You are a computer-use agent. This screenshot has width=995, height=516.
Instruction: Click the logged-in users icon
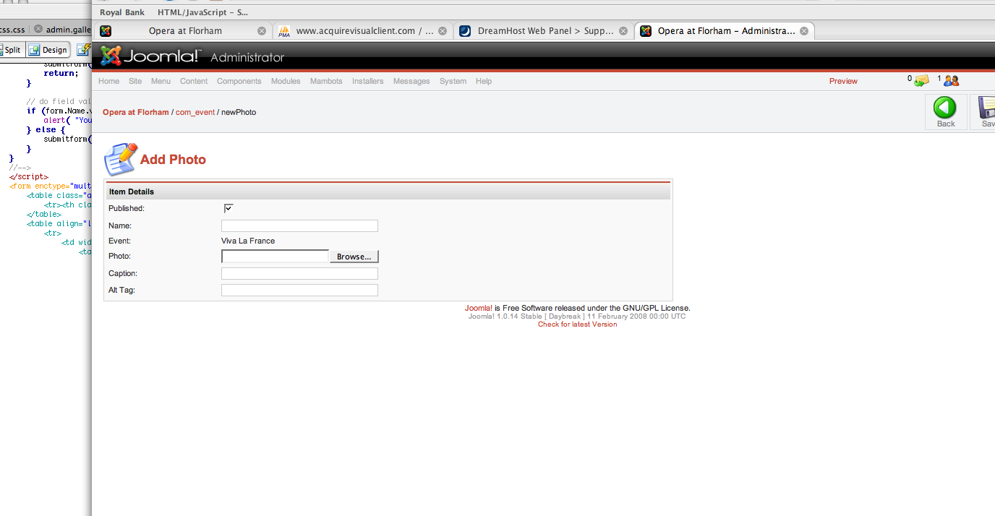coord(951,81)
